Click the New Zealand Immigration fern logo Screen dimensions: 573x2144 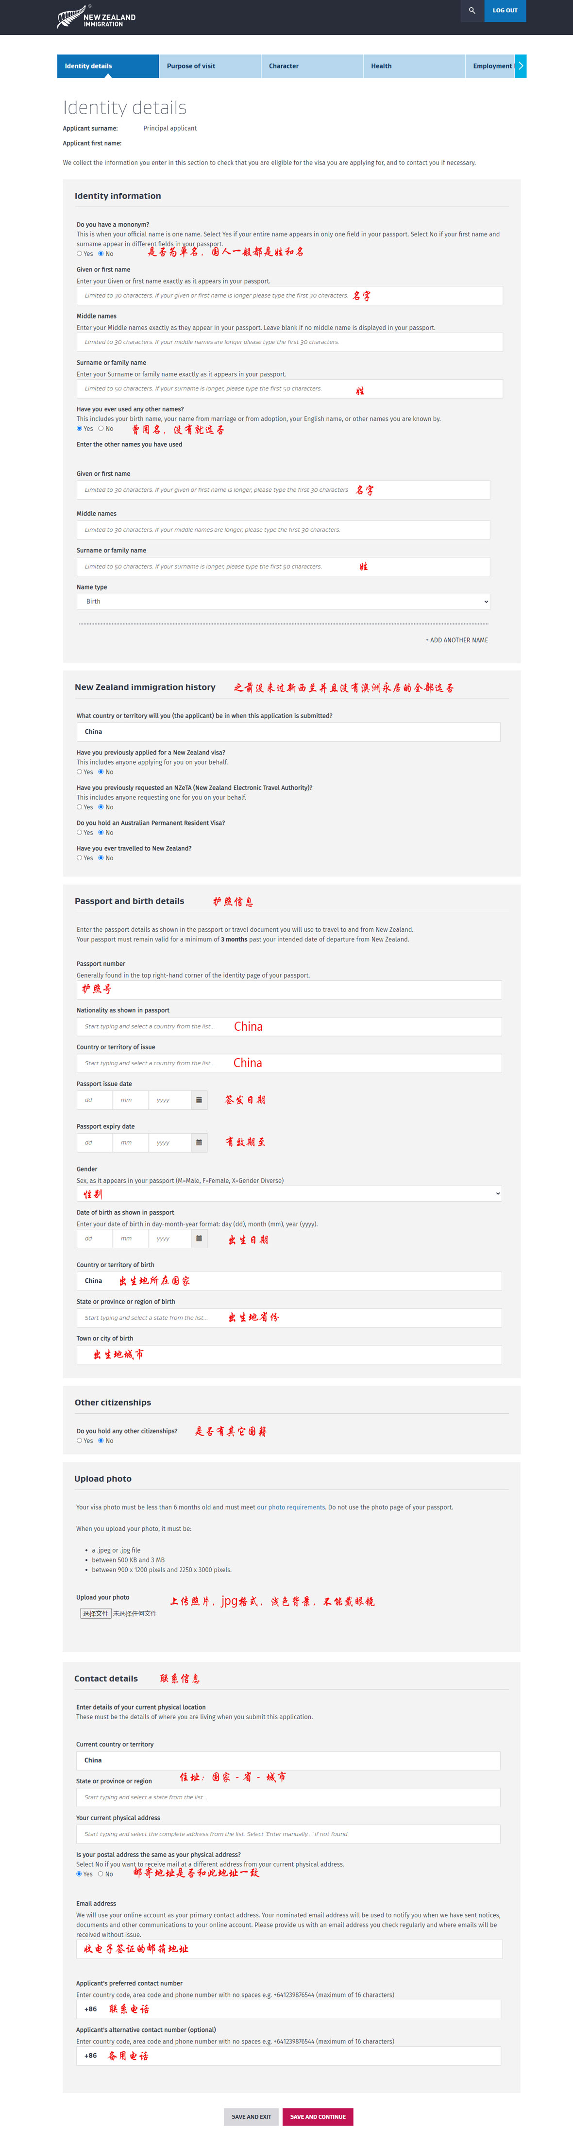(96, 17)
